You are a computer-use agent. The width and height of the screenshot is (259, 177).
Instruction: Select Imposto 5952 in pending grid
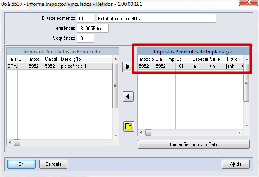click(x=146, y=66)
